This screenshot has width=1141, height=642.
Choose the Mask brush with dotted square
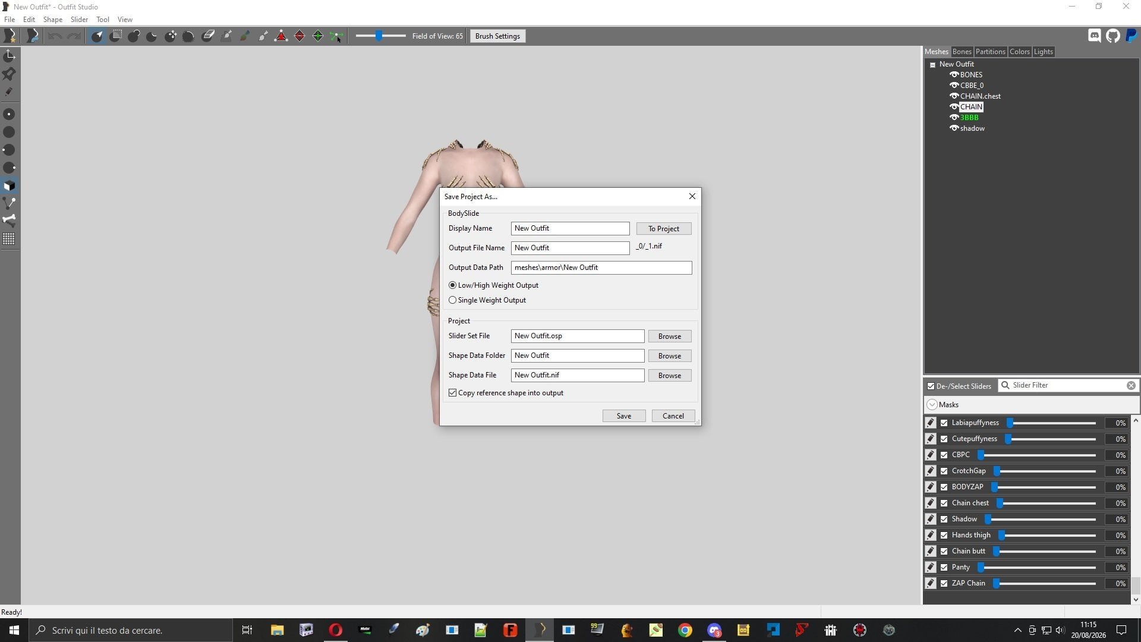click(x=116, y=36)
